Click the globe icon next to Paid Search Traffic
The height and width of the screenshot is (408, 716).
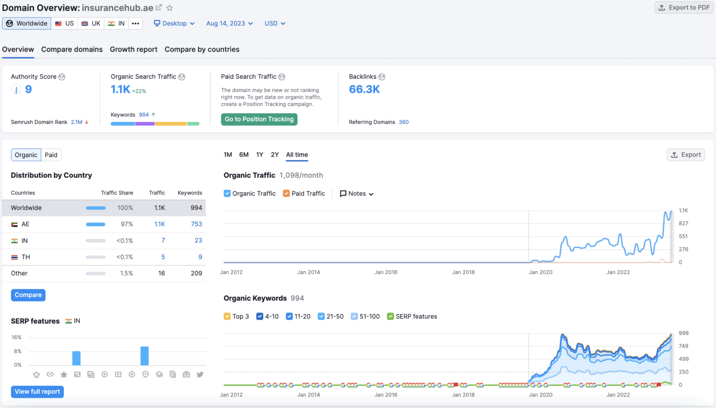282,77
